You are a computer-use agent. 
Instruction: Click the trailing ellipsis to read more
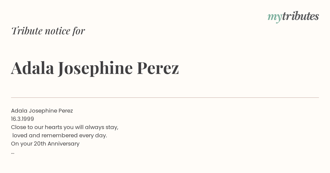tap(13, 153)
